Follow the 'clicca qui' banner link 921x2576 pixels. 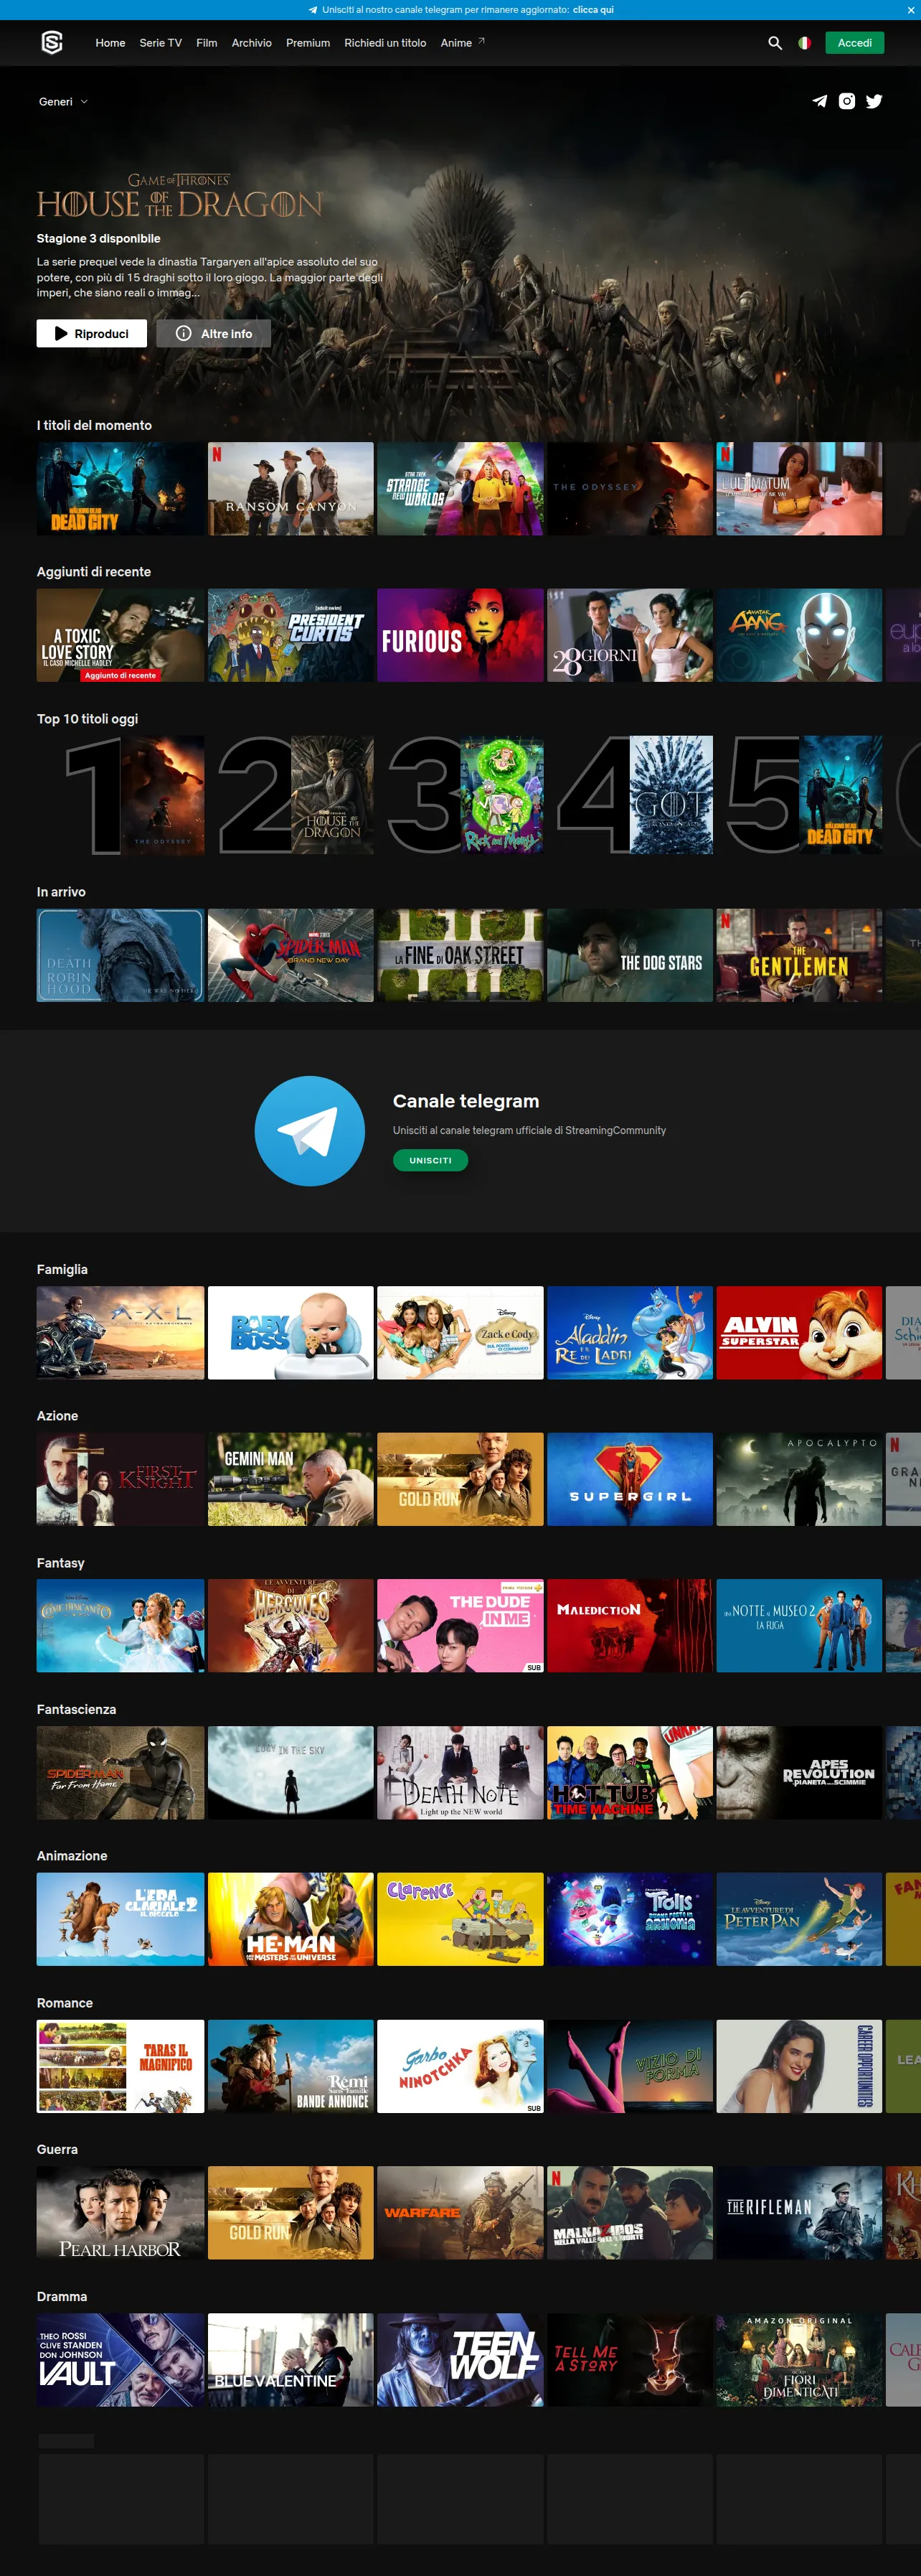click(x=593, y=10)
